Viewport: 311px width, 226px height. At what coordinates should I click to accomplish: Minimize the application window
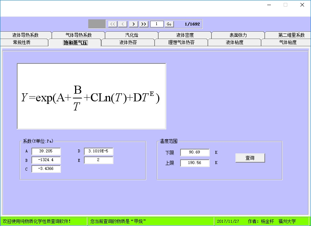(269, 5)
